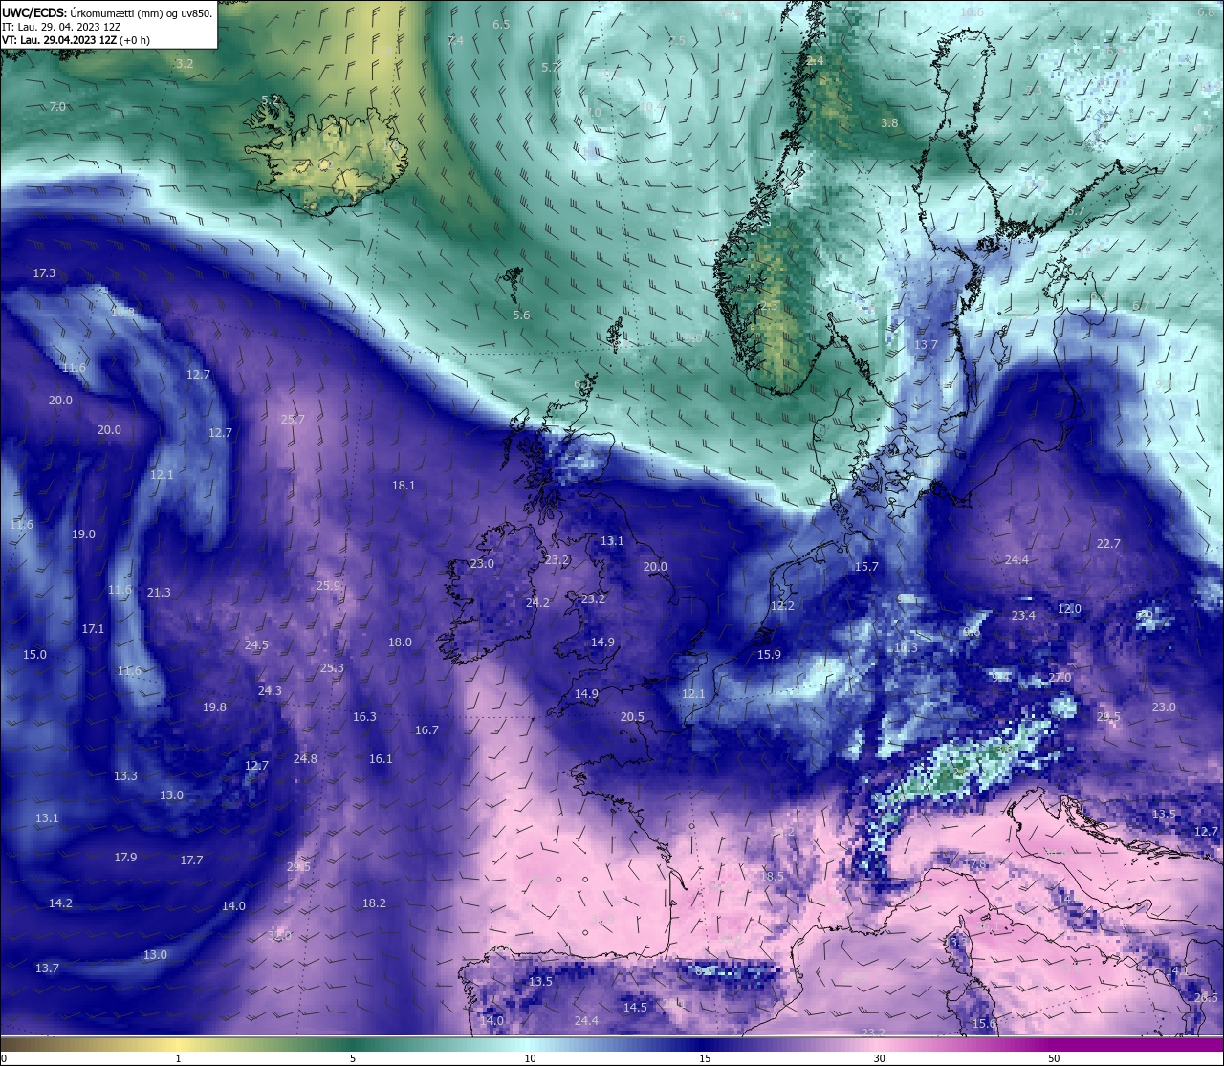Image resolution: width=1224 pixels, height=1066 pixels.
Task: Click the map value 17.3
Action: 44,273
